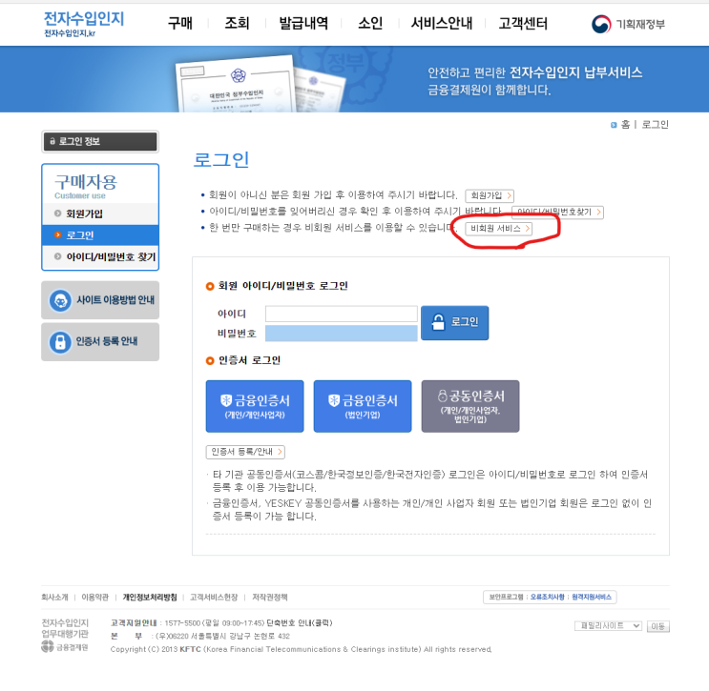Click the 기획재정부 emblem logo

(x=628, y=24)
